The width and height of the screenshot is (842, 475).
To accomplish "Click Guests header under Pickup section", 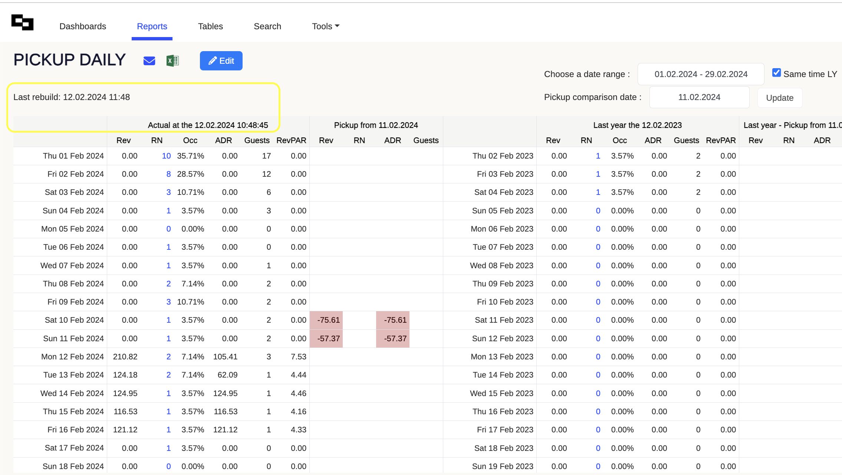I will 426,140.
